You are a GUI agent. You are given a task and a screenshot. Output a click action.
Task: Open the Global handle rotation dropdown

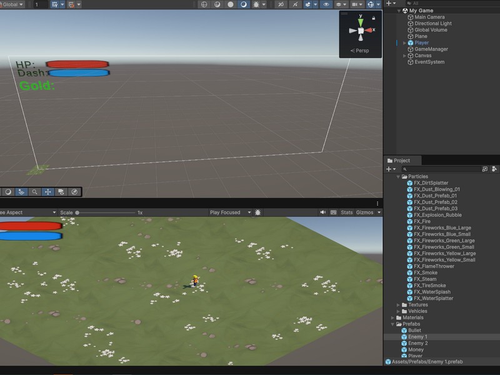12,4
